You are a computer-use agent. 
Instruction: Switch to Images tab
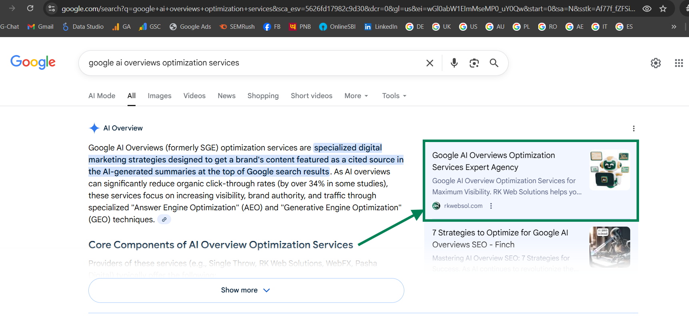(x=160, y=96)
